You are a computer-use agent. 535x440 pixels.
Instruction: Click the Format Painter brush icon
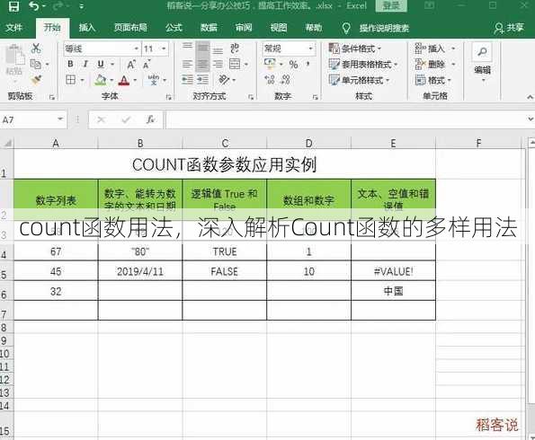35,80
